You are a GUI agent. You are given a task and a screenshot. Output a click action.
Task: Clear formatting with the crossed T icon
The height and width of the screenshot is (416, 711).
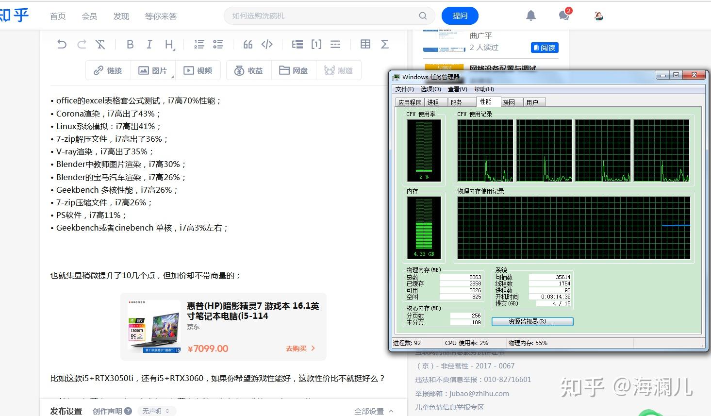click(100, 44)
